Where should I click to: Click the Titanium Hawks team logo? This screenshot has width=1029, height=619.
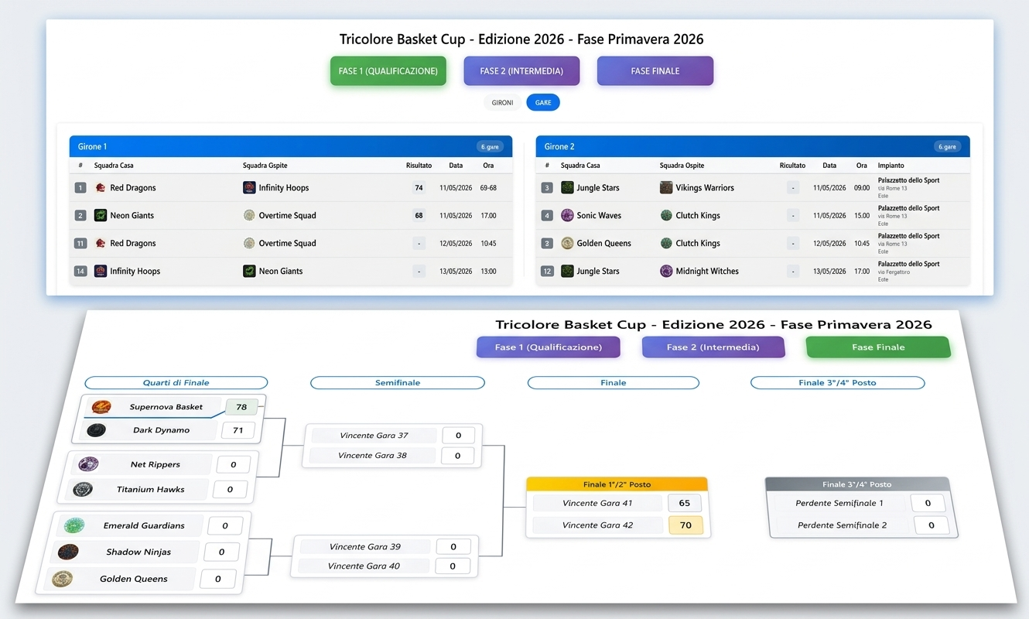click(83, 490)
